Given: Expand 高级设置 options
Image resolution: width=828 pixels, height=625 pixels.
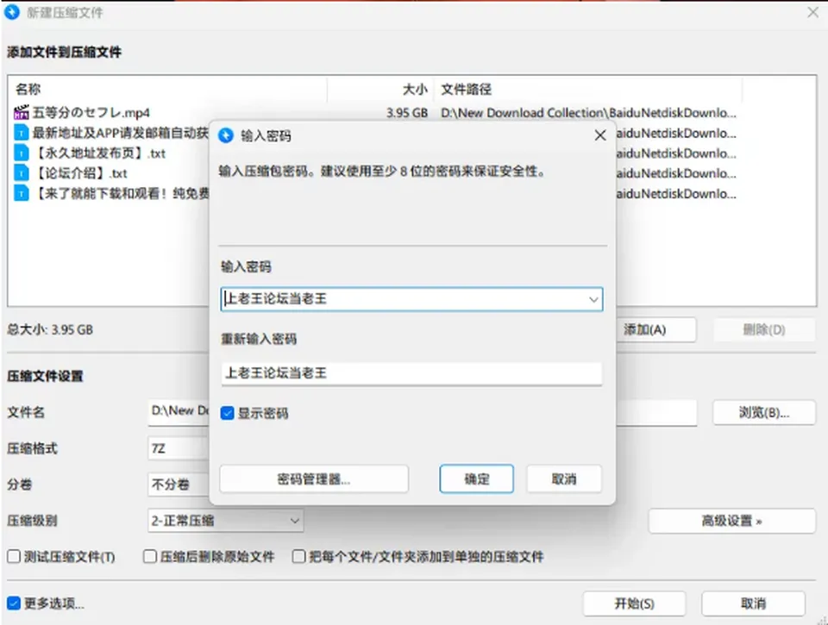Looking at the screenshot, I should pos(732,521).
